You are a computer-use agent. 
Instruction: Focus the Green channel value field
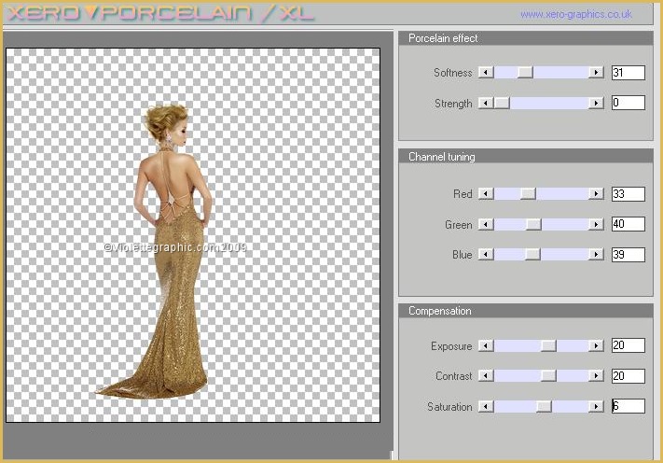pyautogui.click(x=628, y=225)
